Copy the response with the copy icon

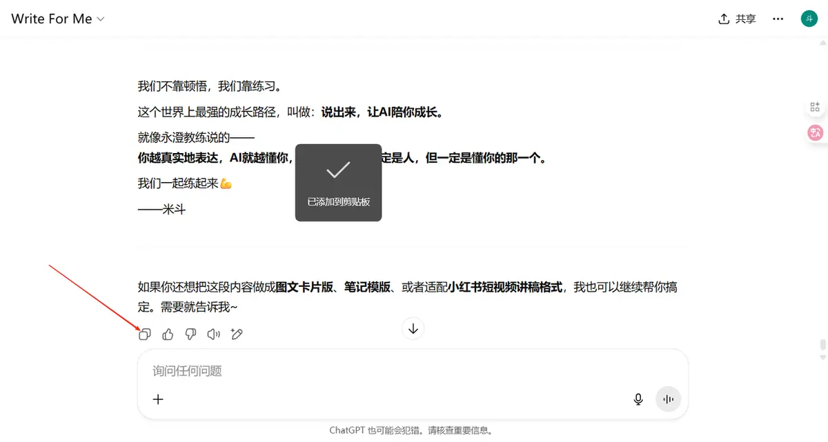coord(145,334)
